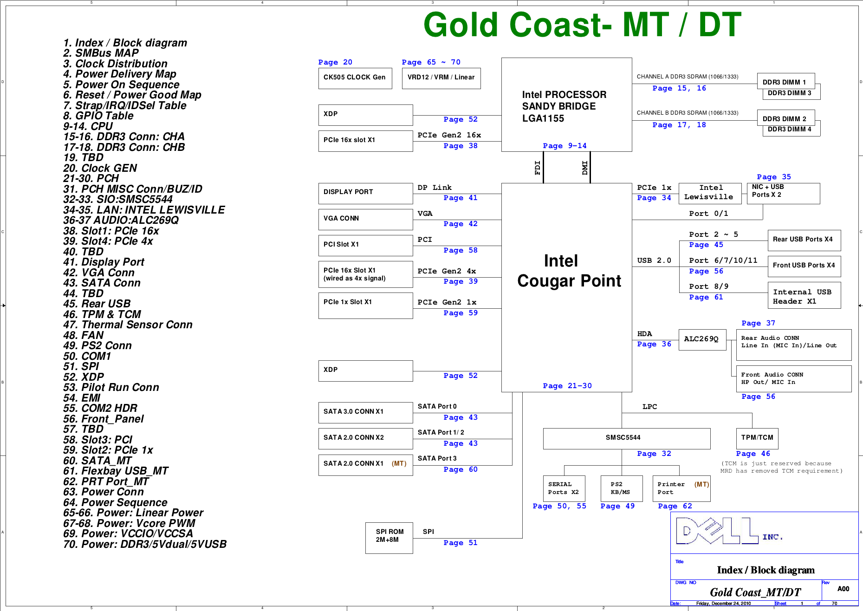Click the FDI bus label
863x611 pixels.
538,168
